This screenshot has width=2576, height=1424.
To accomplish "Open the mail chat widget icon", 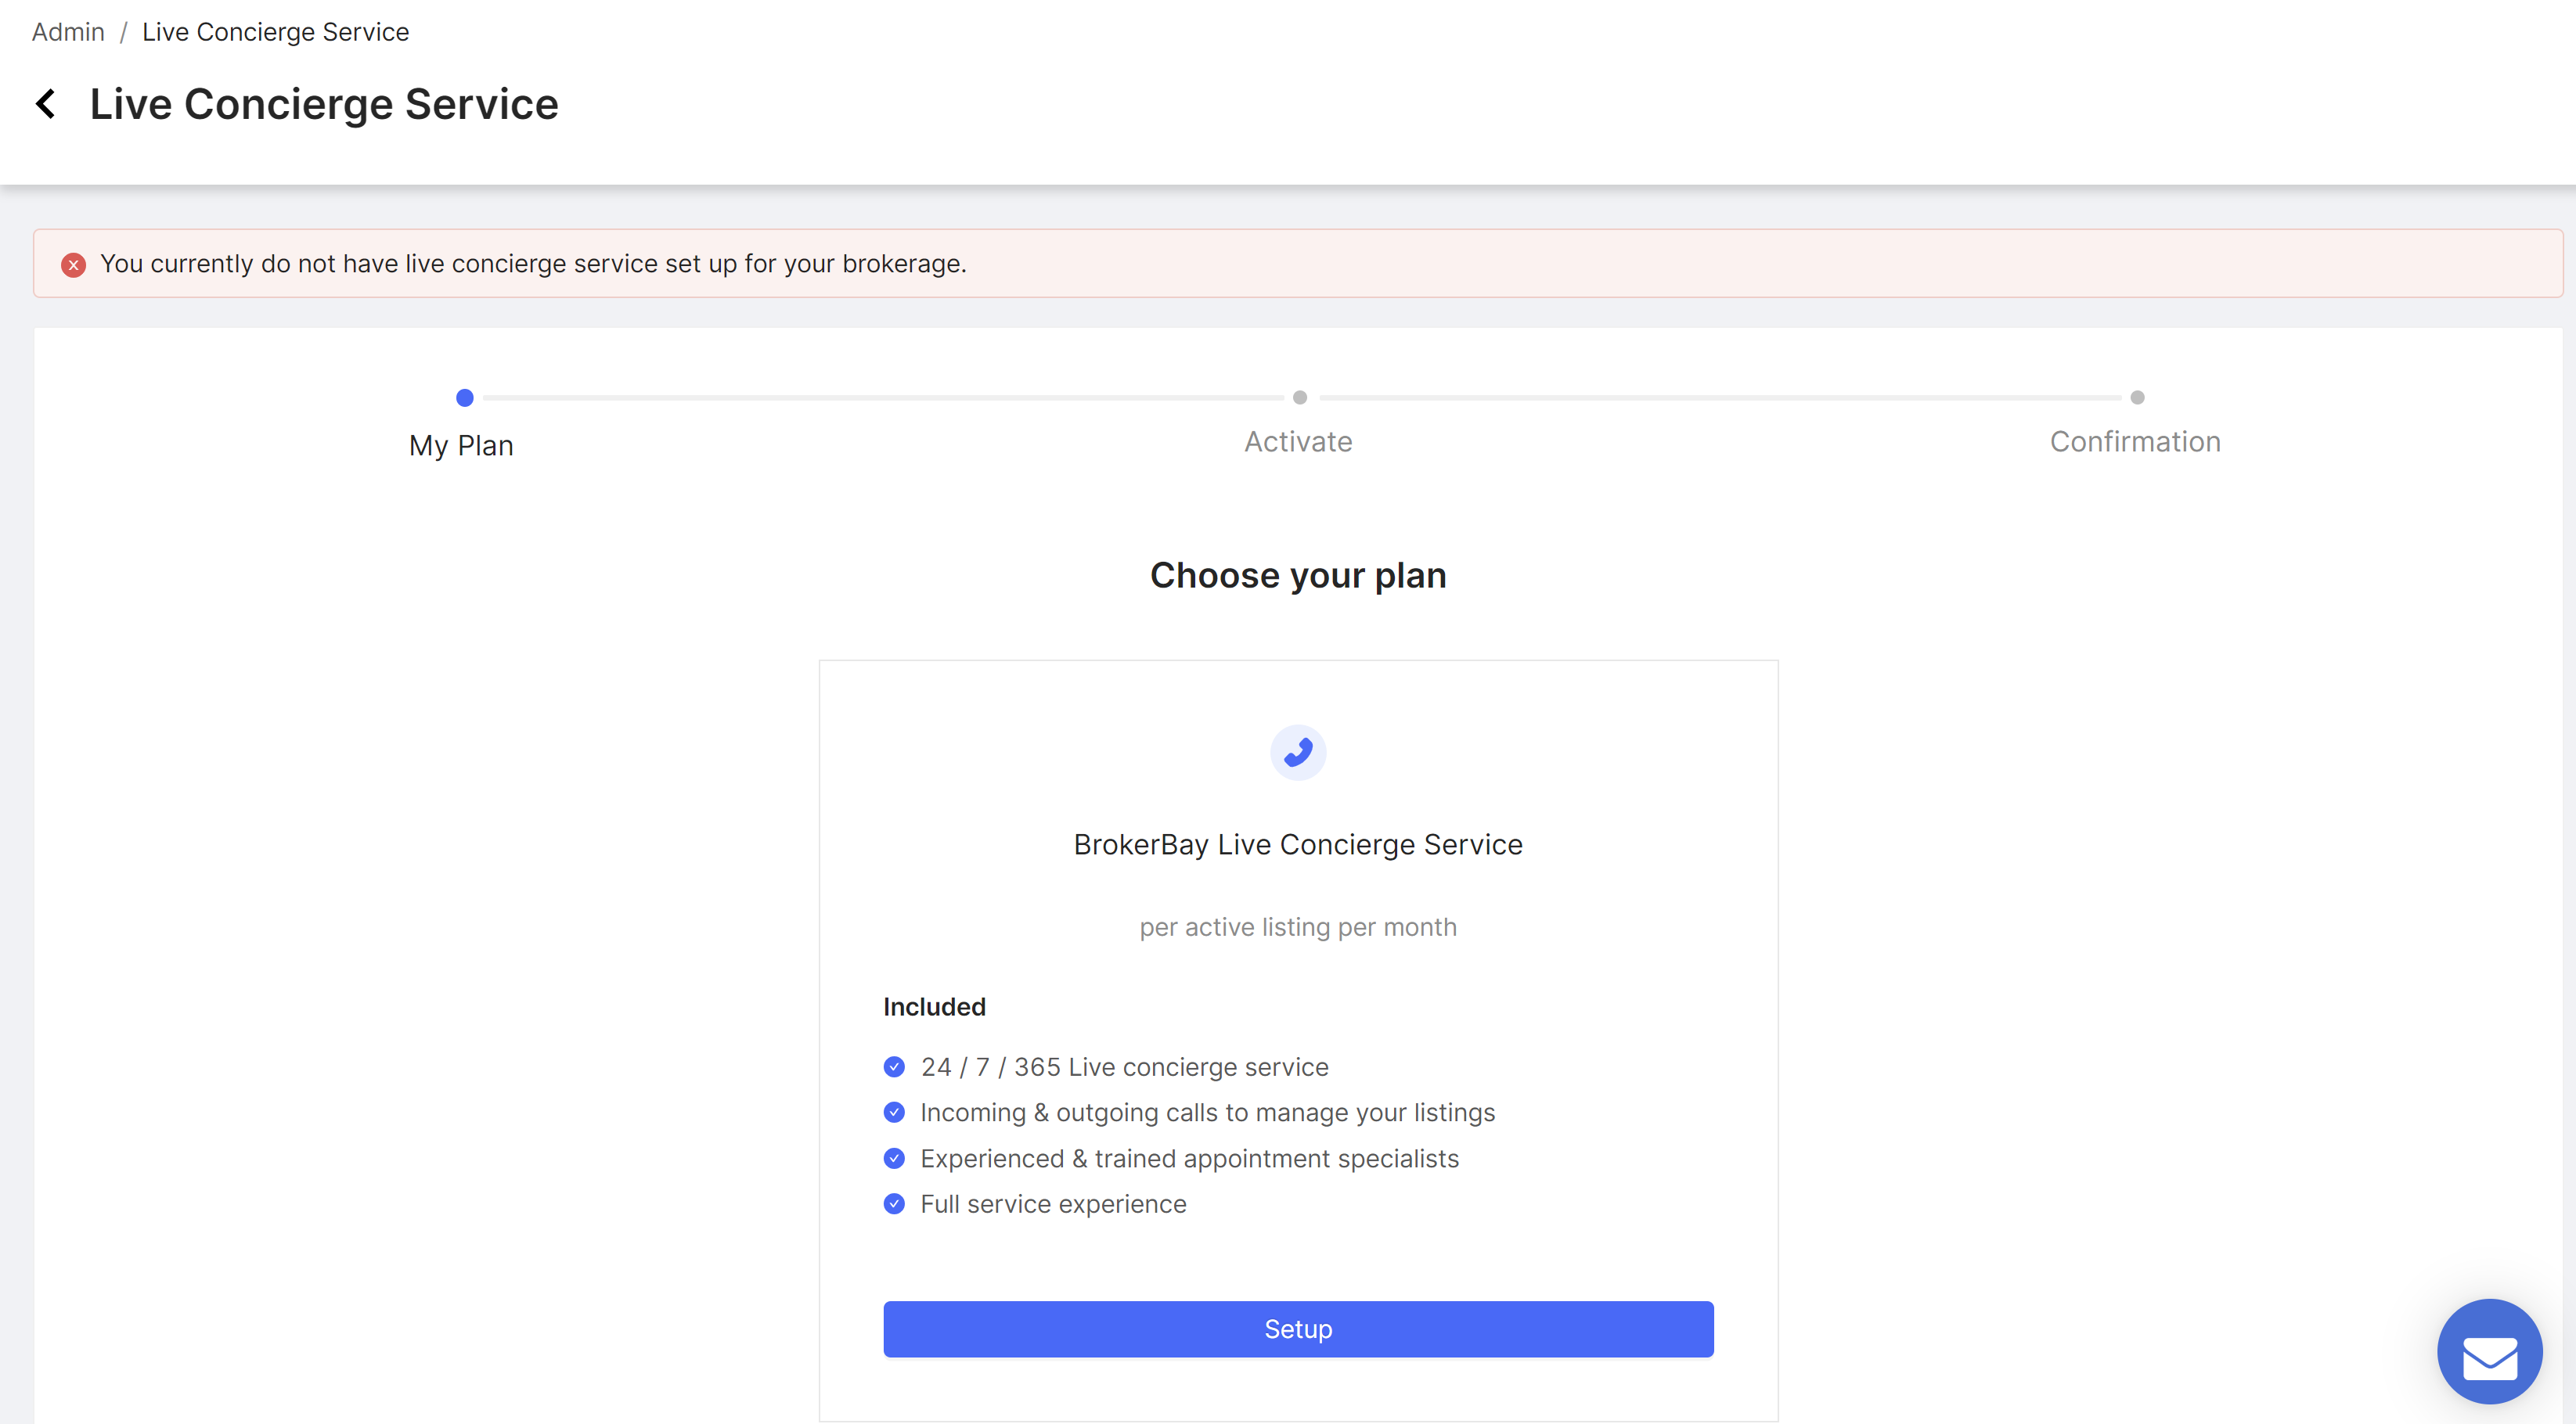I will (x=2489, y=1353).
